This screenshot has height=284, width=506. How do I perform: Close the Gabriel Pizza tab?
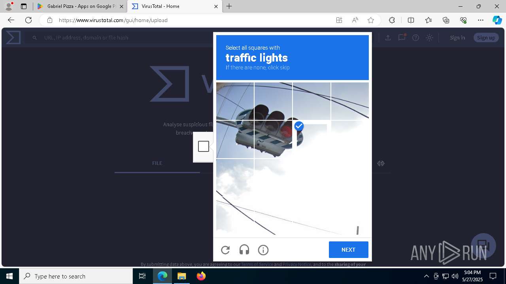click(121, 6)
